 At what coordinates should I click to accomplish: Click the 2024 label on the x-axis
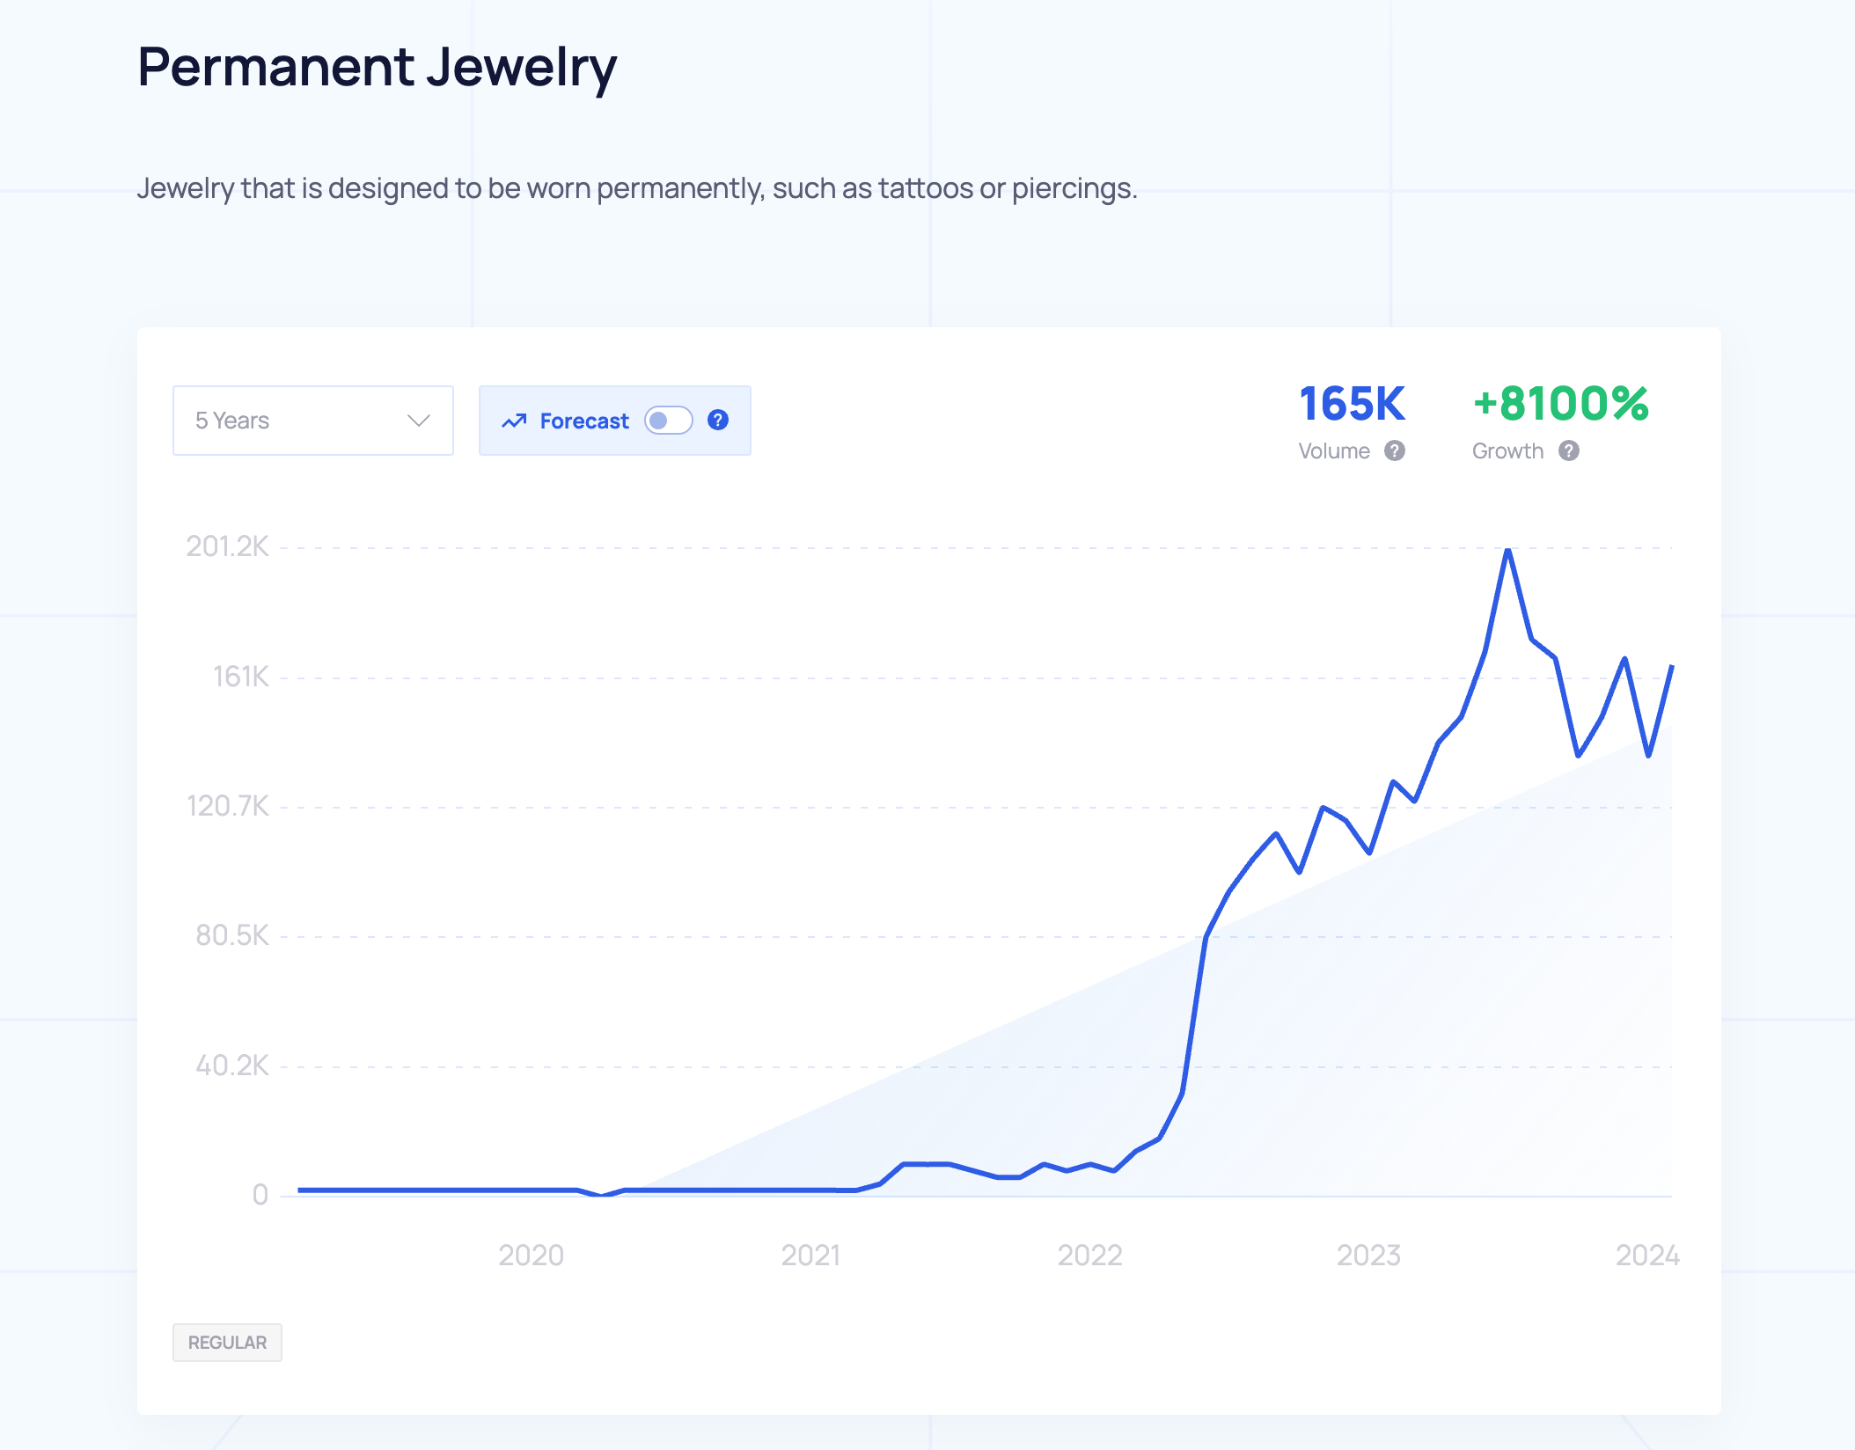point(1647,1255)
